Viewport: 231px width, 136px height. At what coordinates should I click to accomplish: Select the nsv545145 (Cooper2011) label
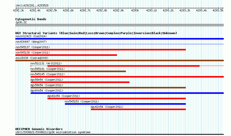(x=47, y=74)
